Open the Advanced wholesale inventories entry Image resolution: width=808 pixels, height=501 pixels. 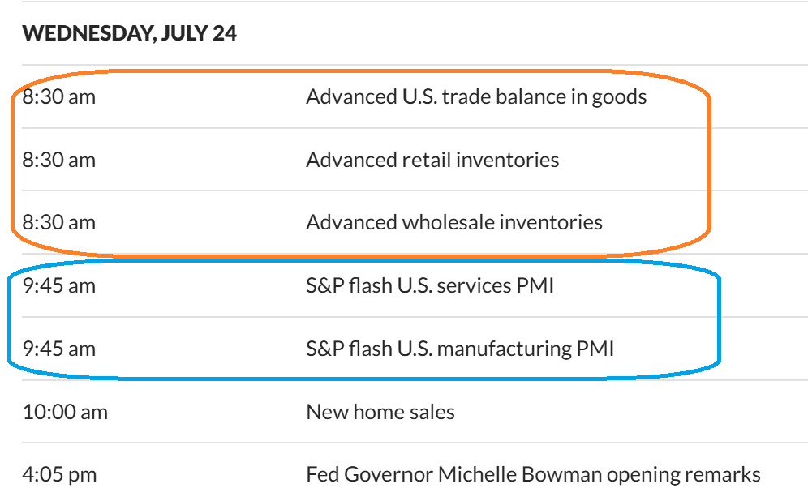click(454, 222)
